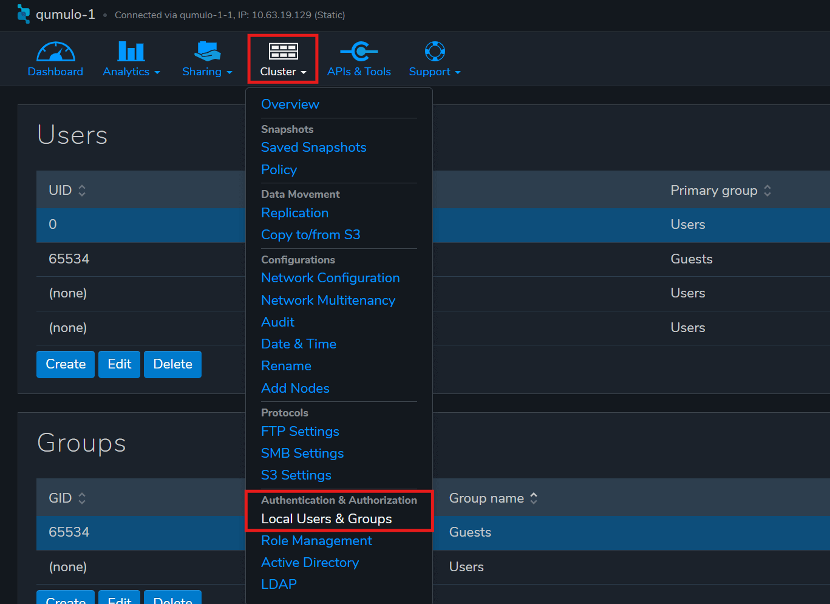Select Network Configuration
This screenshot has width=830, height=604.
331,278
